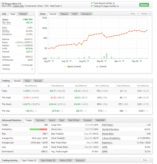Click the tallest green volume bar near Sep 05
The width and height of the screenshot is (157, 164).
pyautogui.click(x=107, y=56)
